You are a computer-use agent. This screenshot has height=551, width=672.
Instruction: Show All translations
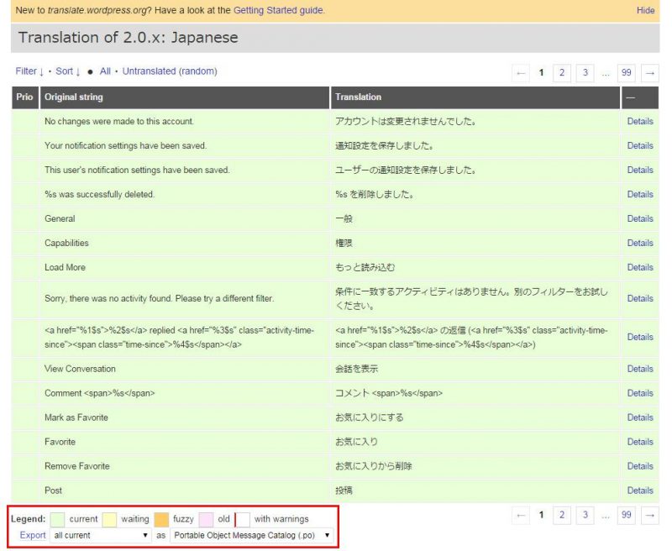(x=105, y=71)
